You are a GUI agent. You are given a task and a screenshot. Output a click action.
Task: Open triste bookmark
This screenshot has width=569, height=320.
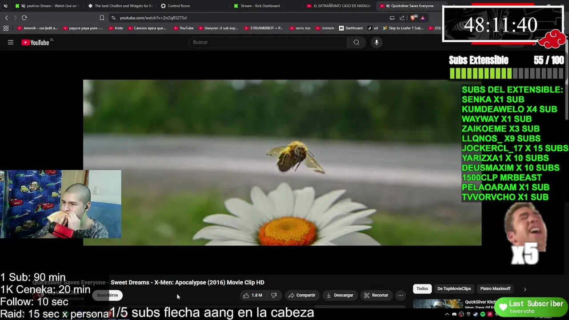tap(116, 28)
